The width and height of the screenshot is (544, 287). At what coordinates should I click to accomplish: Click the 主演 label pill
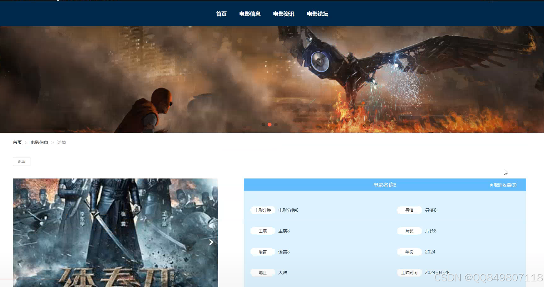pos(263,231)
